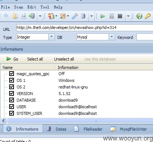Select the redhat-linux-gnu value
Viewport: 153px width, 142px height.
coord(73,87)
